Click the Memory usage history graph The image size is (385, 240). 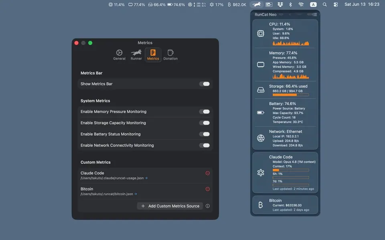coord(291,76)
